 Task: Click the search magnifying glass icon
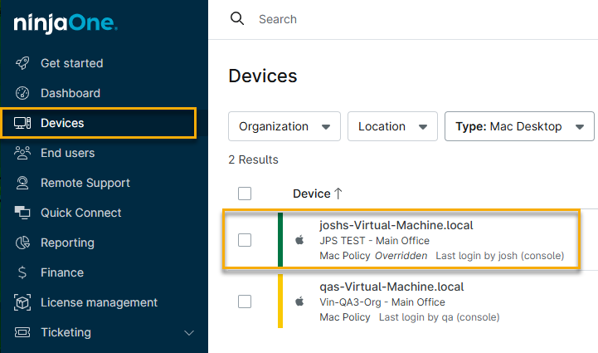237,18
